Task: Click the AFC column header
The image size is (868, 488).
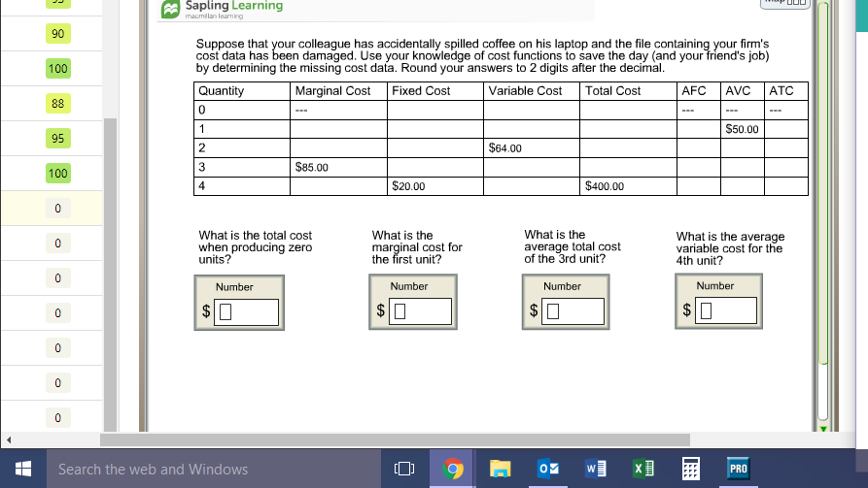Action: click(x=699, y=91)
